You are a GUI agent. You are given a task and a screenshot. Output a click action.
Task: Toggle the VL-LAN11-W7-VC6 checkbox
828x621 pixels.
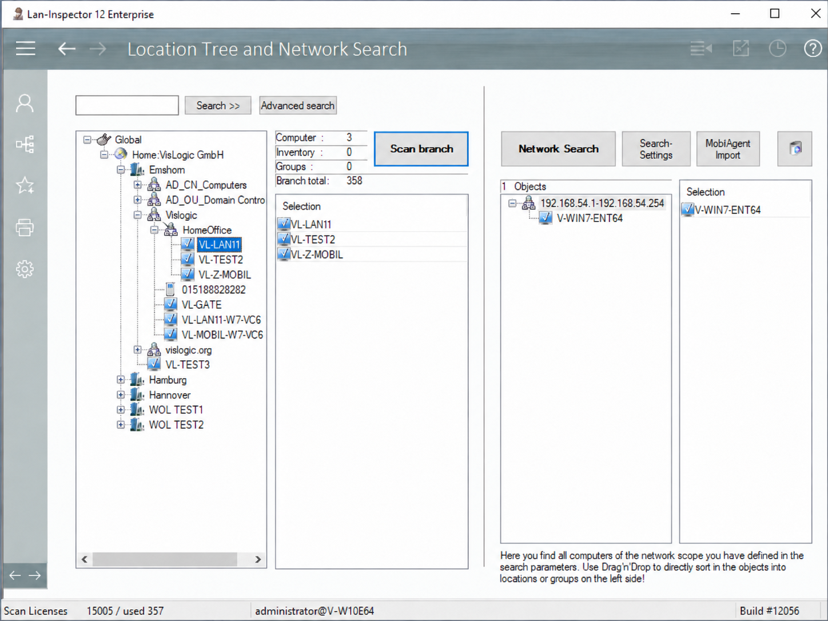[170, 320]
